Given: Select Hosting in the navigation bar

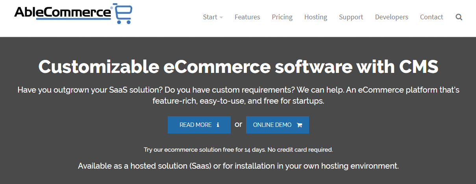Looking at the screenshot, I should [316, 17].
